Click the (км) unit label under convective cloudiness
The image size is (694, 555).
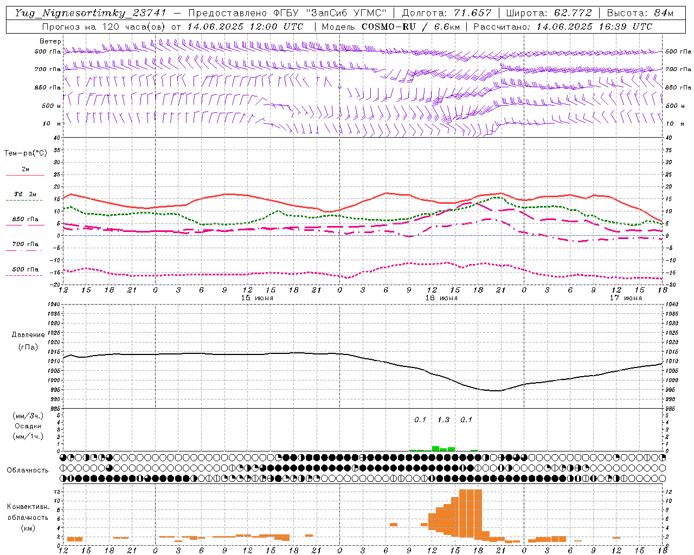pos(28,528)
